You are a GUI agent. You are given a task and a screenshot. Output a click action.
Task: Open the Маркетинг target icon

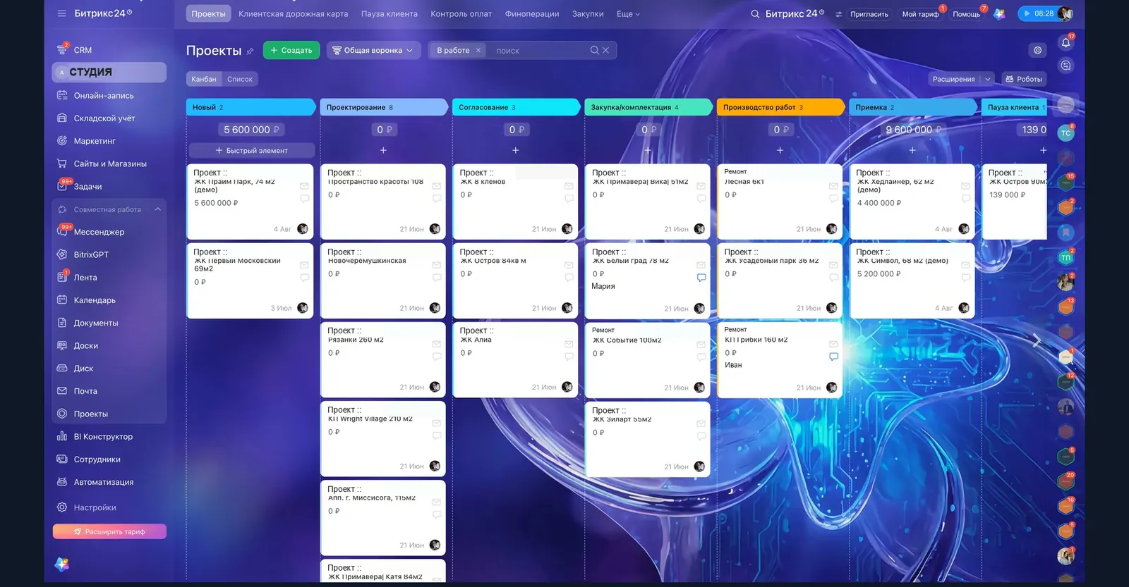62,140
